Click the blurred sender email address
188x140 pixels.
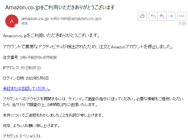76,19
